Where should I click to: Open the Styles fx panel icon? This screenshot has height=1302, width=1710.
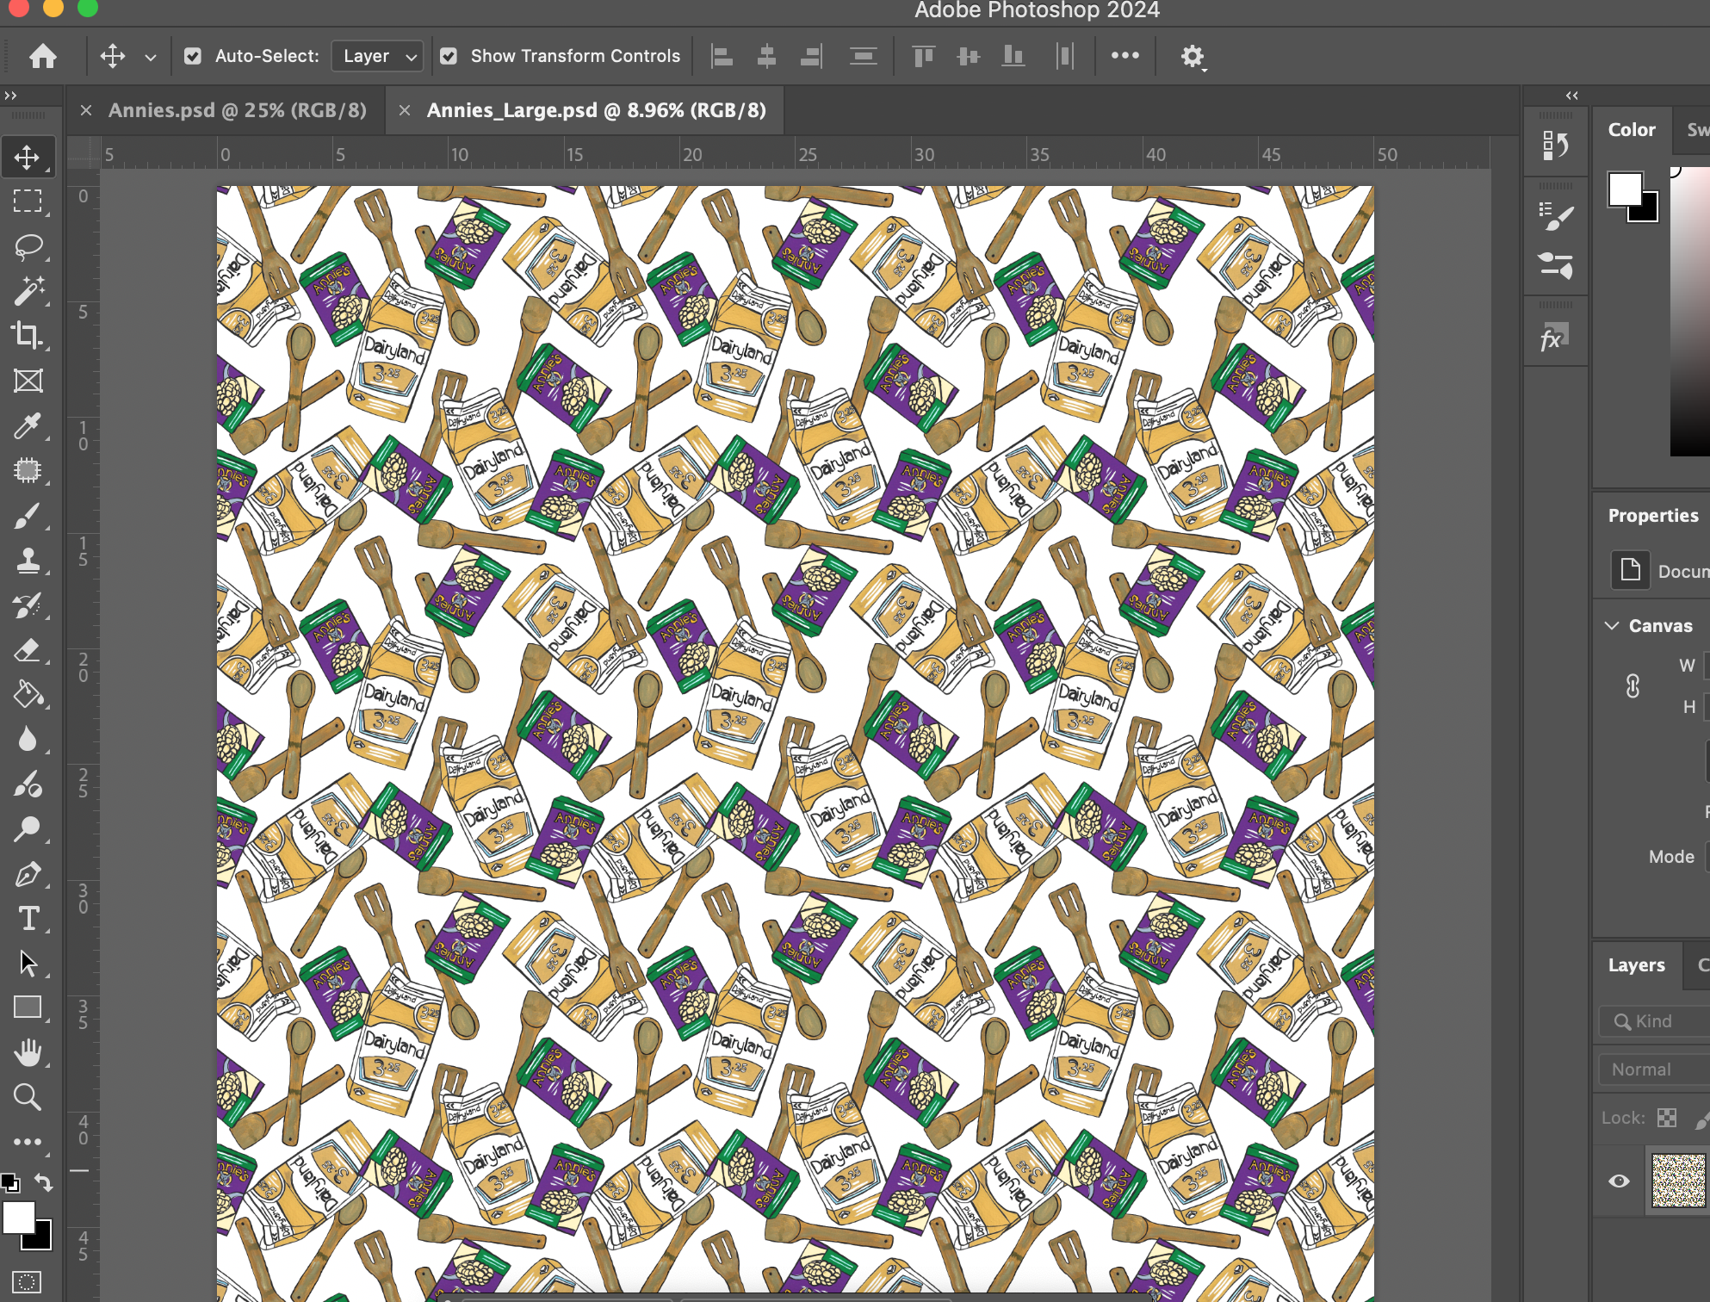1555,338
